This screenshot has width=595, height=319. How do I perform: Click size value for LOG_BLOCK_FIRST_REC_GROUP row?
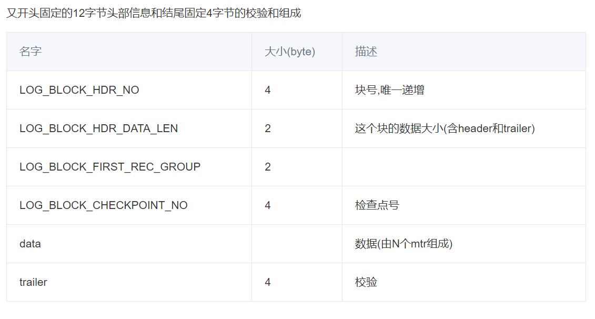(268, 167)
